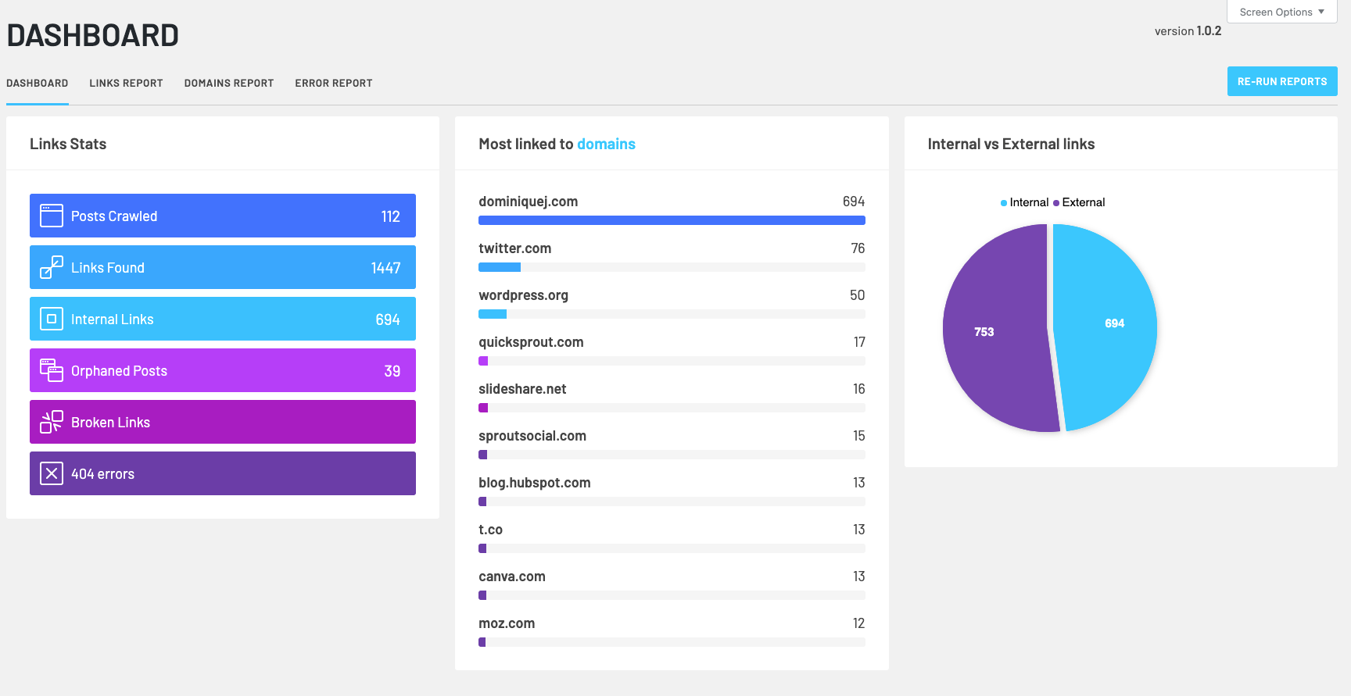Click the Internal vs External links heading
1351x696 pixels.
click(1011, 144)
